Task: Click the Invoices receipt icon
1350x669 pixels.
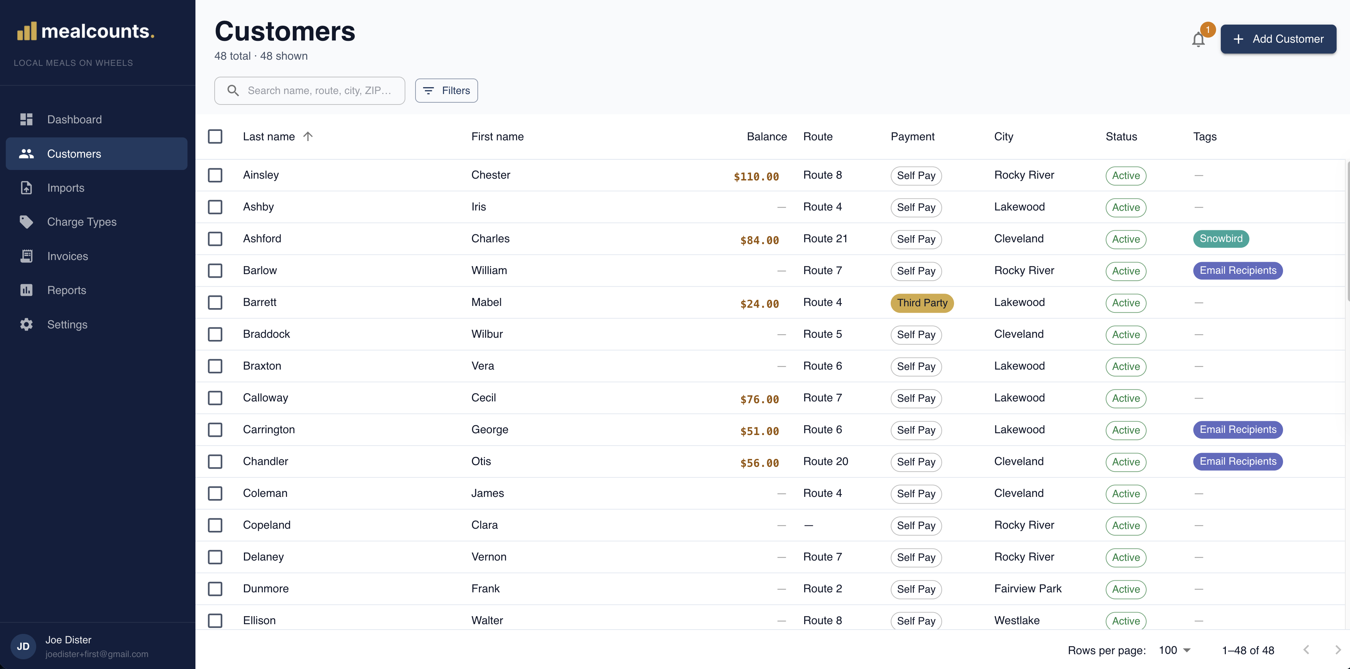Action: tap(26, 256)
